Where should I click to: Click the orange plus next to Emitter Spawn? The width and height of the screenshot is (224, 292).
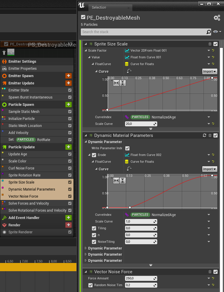(69, 76)
